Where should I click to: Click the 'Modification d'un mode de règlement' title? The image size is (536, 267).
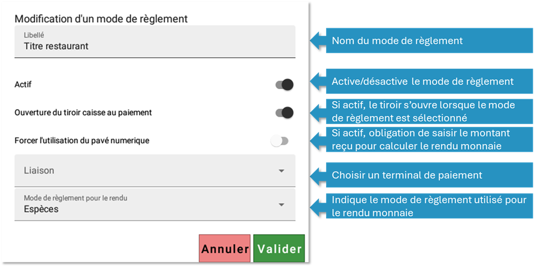tap(101, 18)
